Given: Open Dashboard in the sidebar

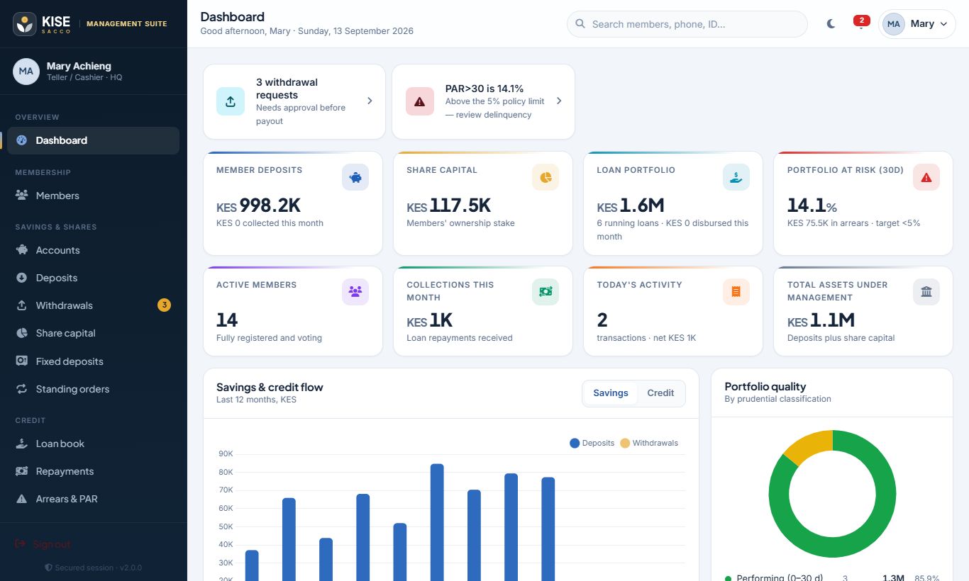Looking at the screenshot, I should coord(93,140).
